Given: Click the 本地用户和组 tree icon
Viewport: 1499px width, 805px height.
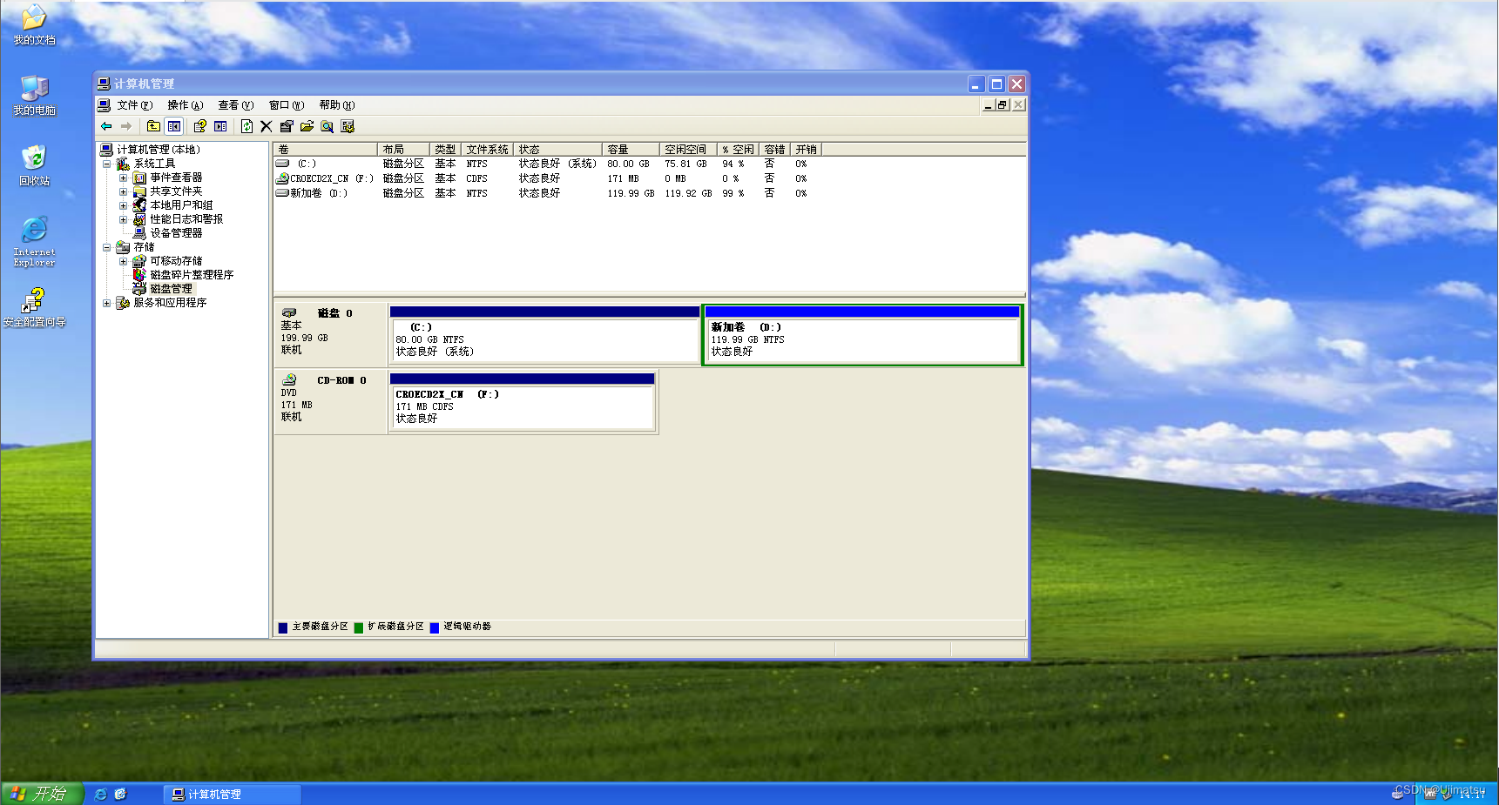Looking at the screenshot, I should [139, 205].
